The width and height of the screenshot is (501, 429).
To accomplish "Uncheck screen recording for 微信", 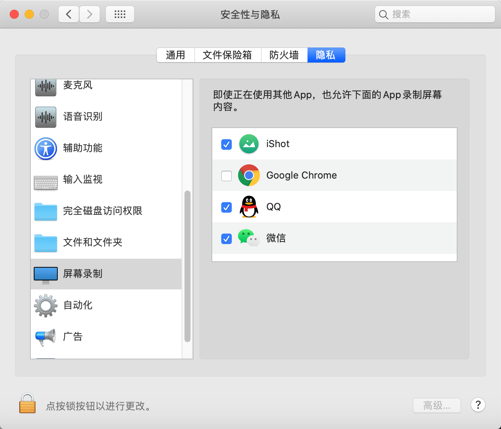I will point(226,238).
